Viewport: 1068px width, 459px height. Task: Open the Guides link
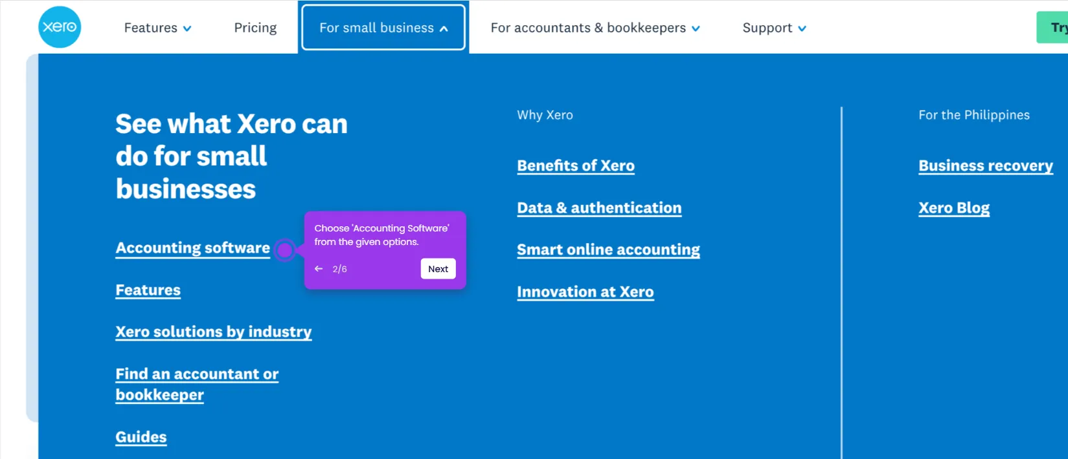(141, 438)
